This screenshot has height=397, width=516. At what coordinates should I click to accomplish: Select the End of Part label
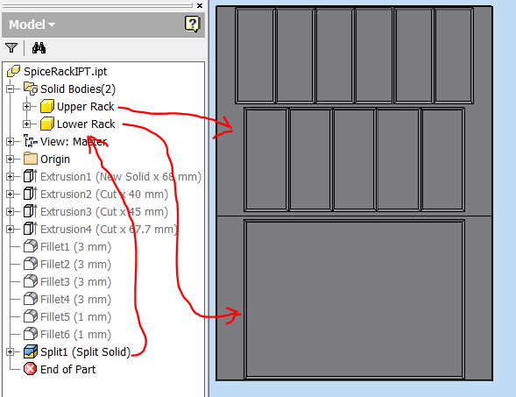coord(67,369)
